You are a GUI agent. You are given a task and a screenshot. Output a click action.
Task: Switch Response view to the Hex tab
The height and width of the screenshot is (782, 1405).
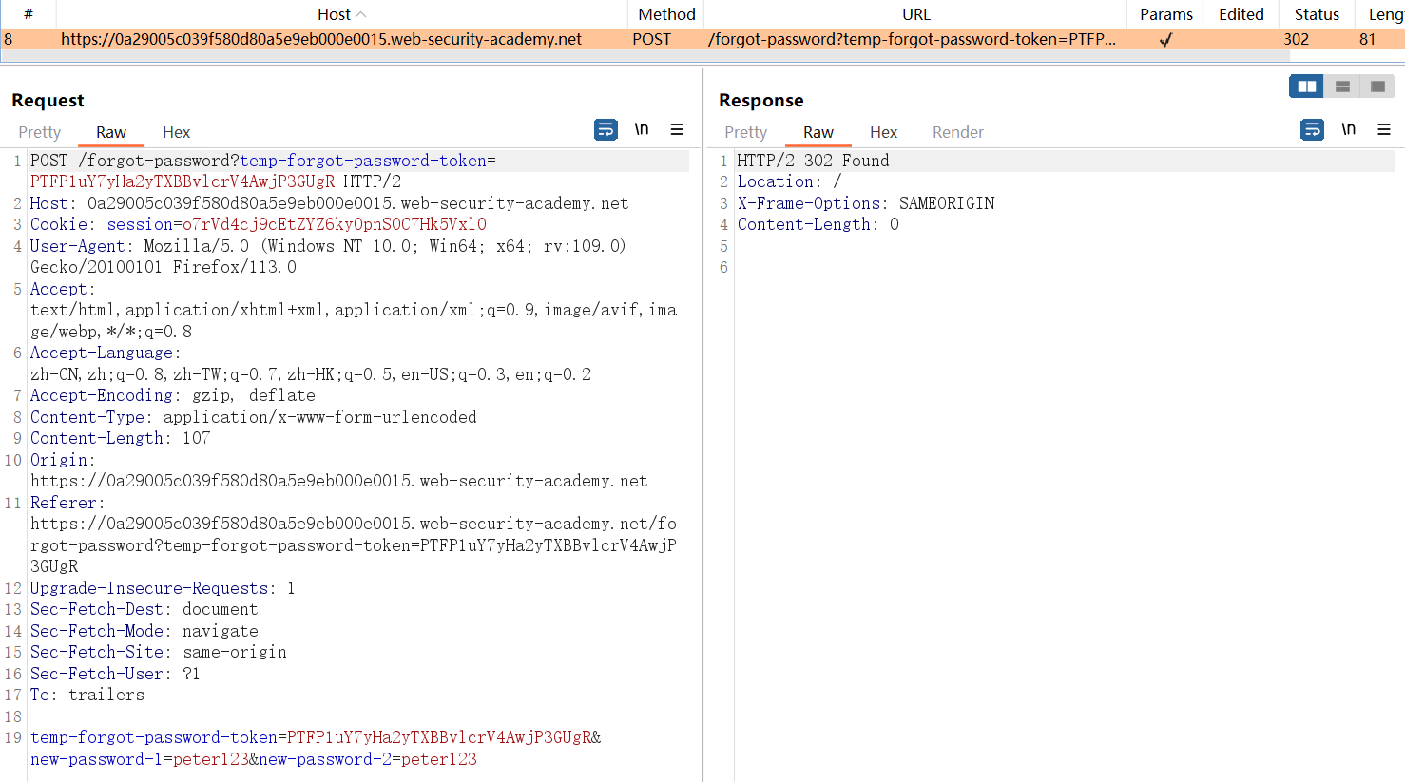(883, 132)
